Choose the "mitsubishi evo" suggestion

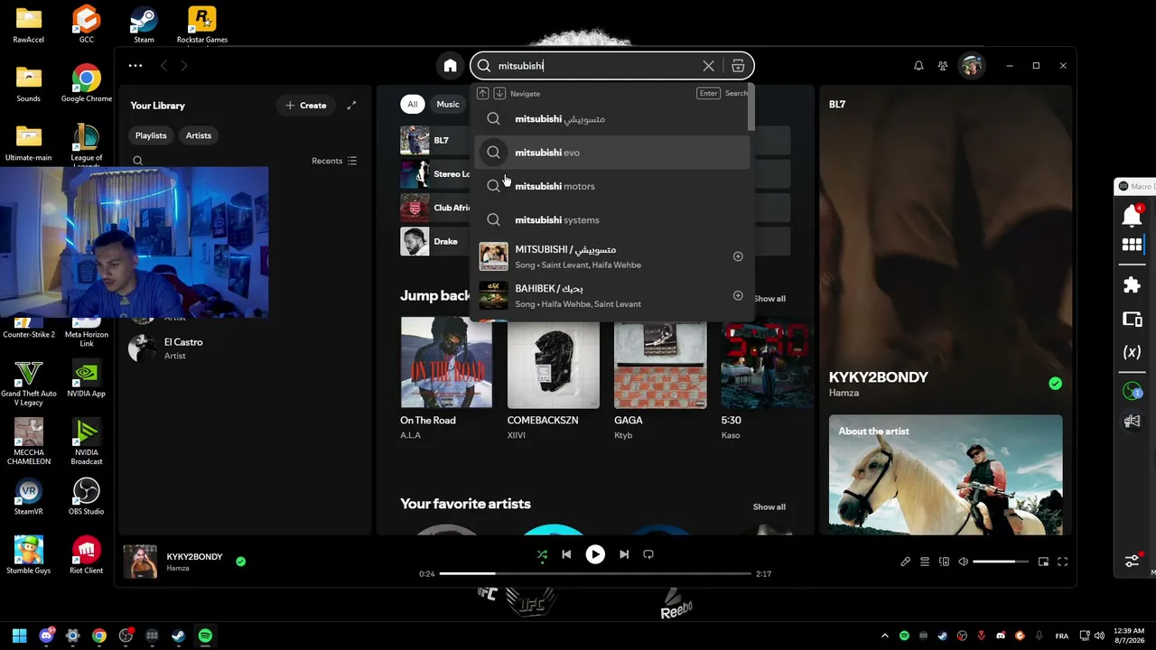pos(613,153)
